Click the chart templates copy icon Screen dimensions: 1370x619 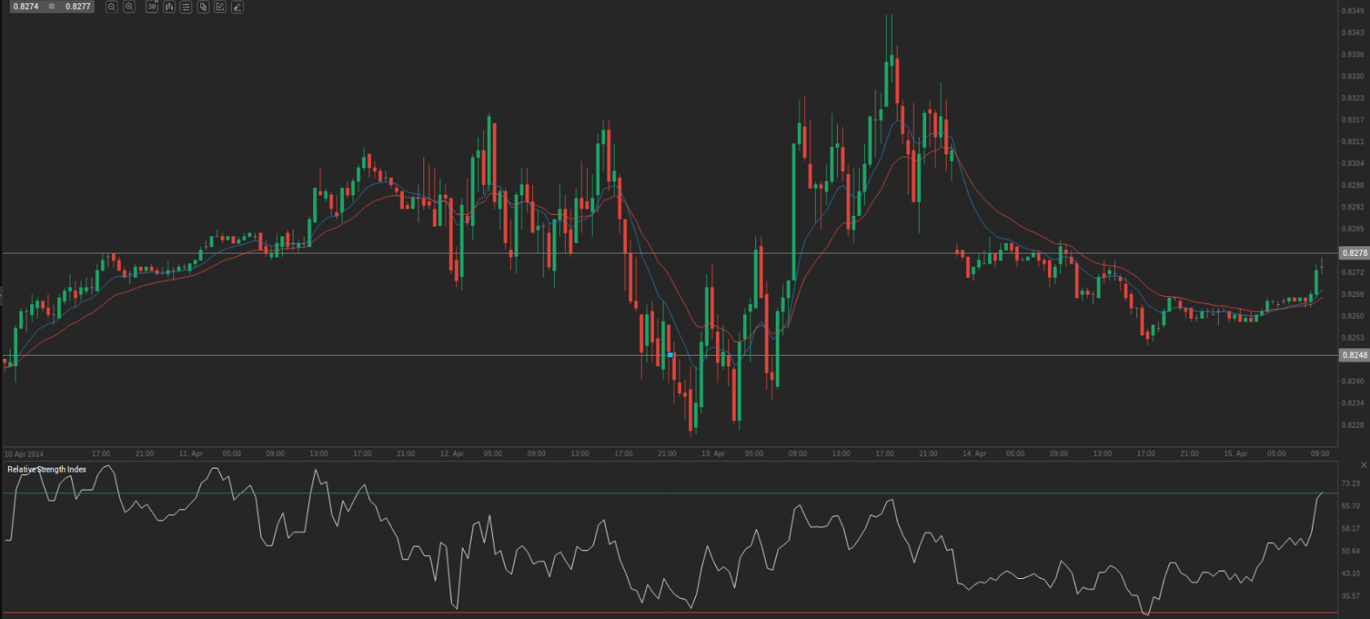204,7
